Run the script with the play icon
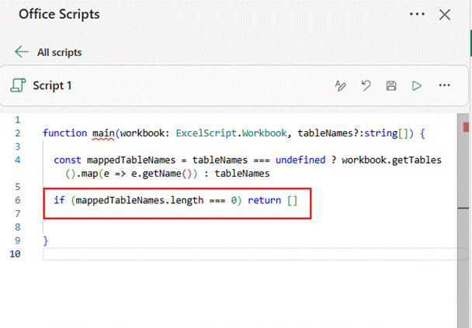The width and height of the screenshot is (472, 328). [416, 85]
